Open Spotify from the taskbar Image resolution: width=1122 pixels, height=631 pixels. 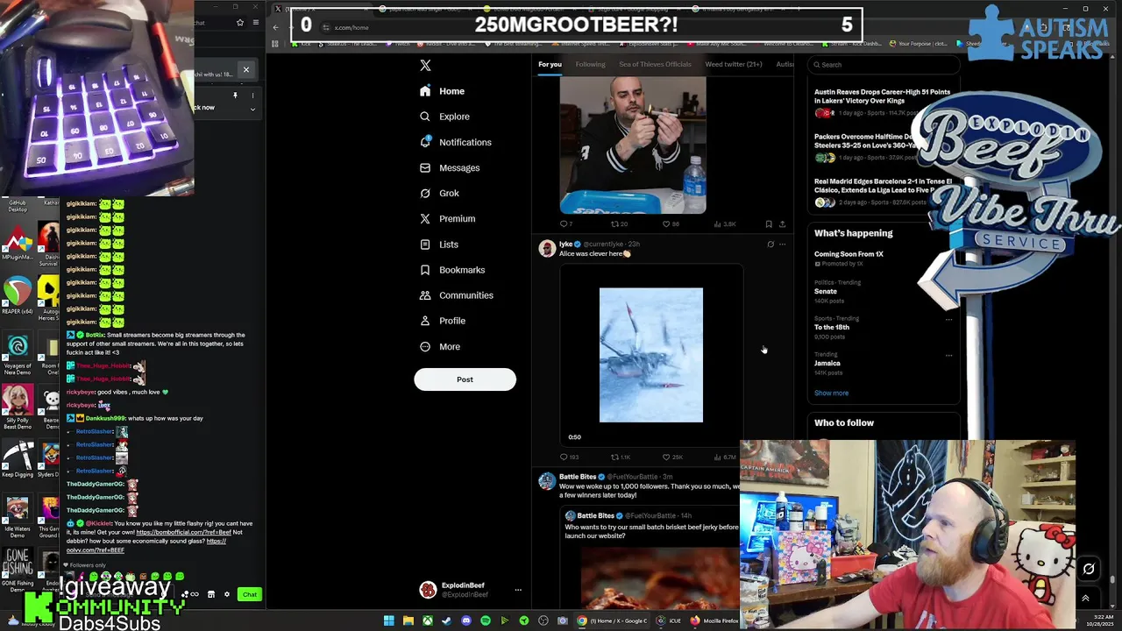point(485,620)
